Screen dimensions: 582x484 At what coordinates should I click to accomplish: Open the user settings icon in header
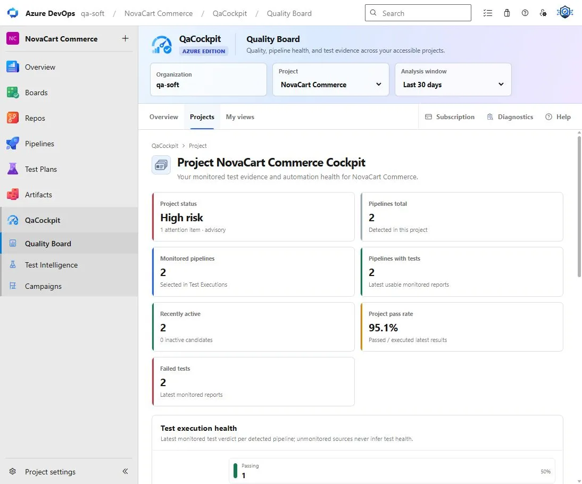[x=543, y=13]
